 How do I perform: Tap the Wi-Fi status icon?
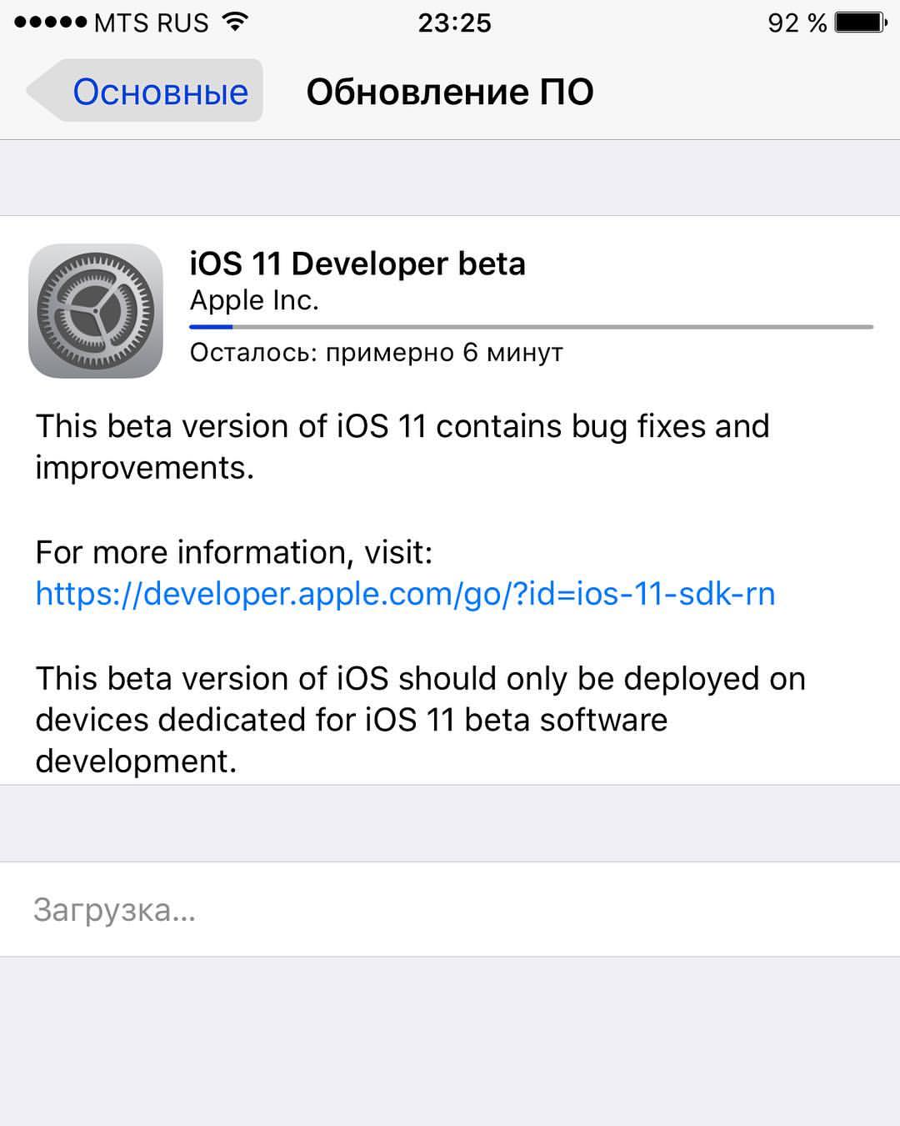[x=236, y=23]
